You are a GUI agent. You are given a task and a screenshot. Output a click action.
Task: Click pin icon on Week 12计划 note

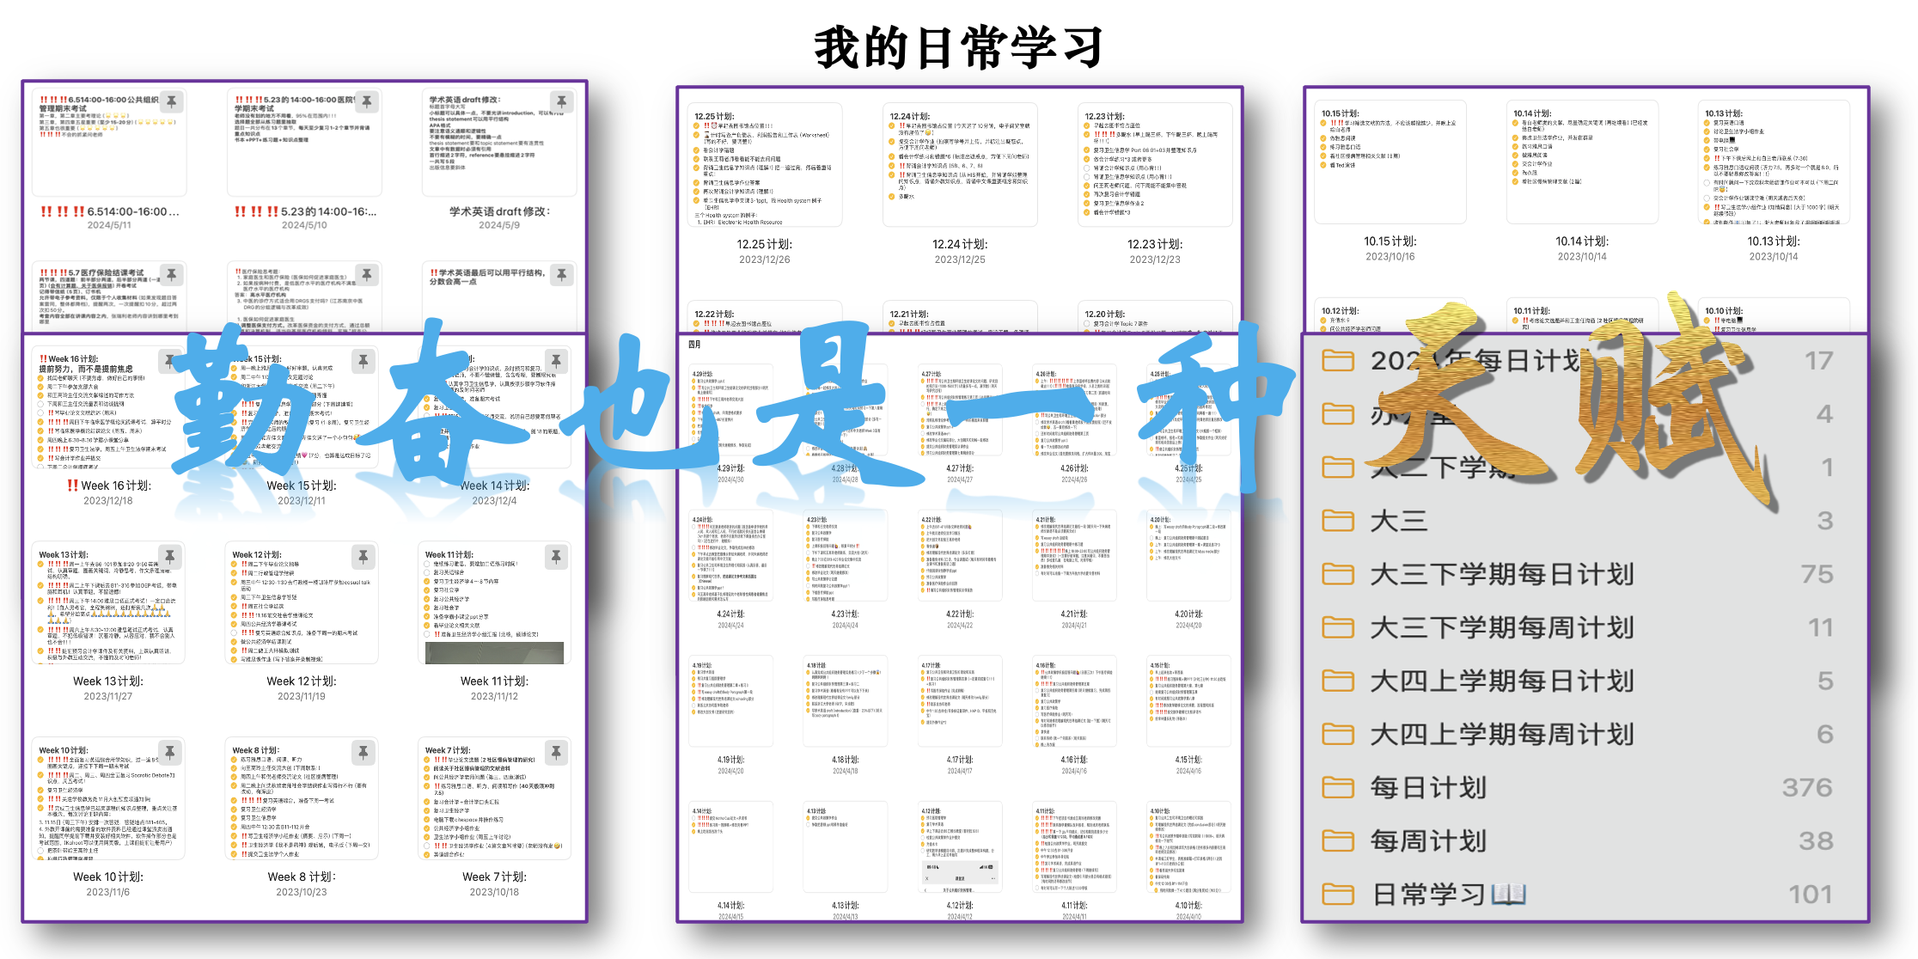(x=363, y=557)
